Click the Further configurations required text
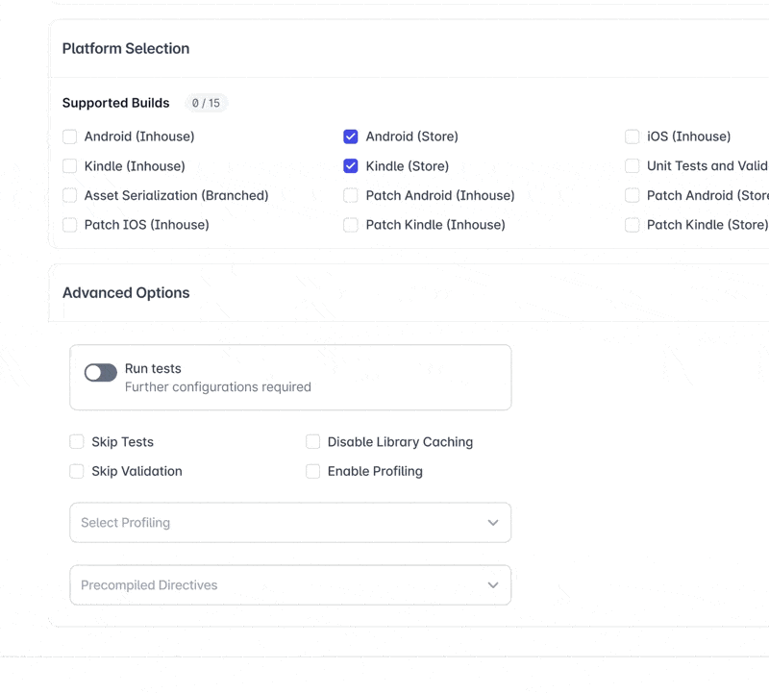Screen dimensions: 769x693 pos(218,387)
